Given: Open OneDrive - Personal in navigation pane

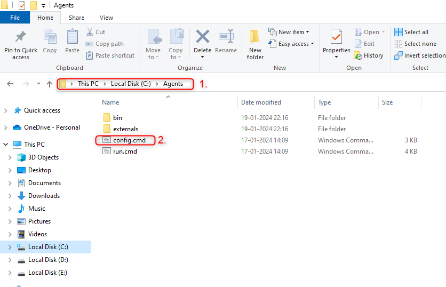Looking at the screenshot, I should tap(52, 127).
